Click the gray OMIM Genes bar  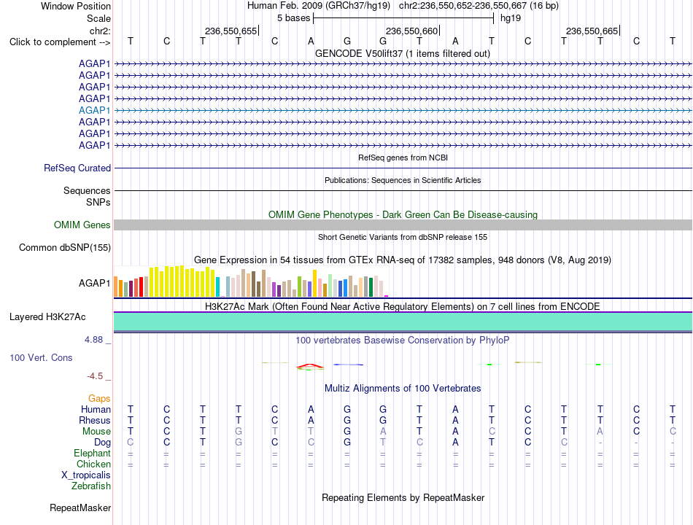click(403, 225)
